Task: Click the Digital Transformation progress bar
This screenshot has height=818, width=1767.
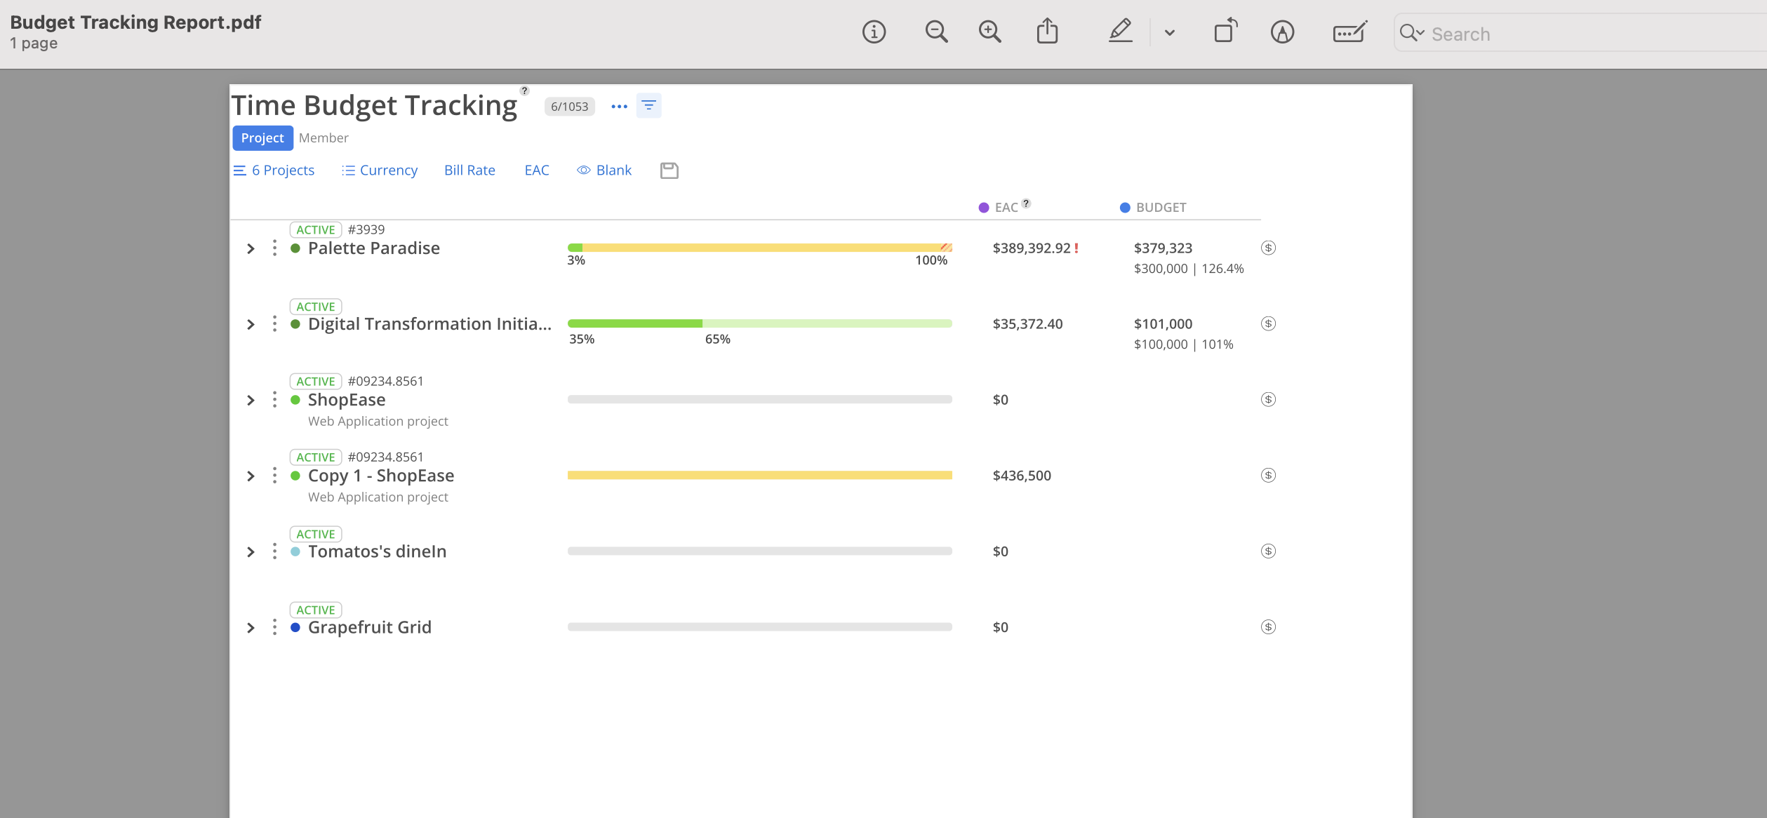Action: tap(760, 323)
